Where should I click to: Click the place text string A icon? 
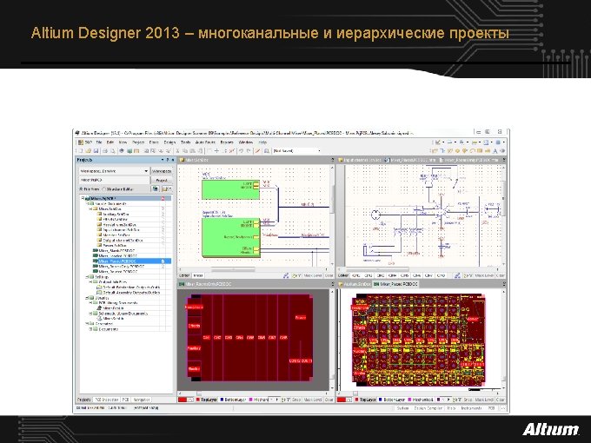(x=495, y=151)
